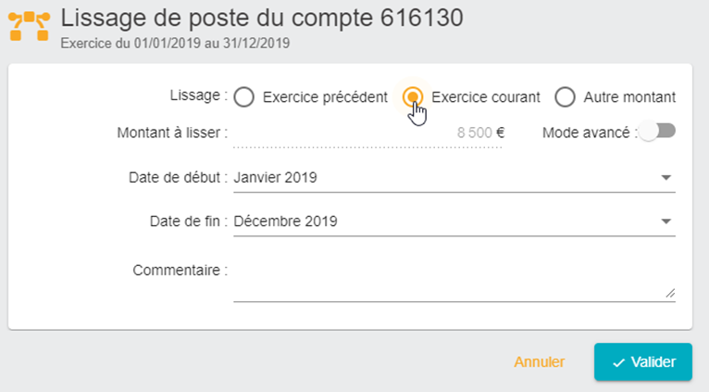Click the 'Autre montant' label text
Image resolution: width=709 pixels, height=392 pixels.
pyautogui.click(x=629, y=97)
